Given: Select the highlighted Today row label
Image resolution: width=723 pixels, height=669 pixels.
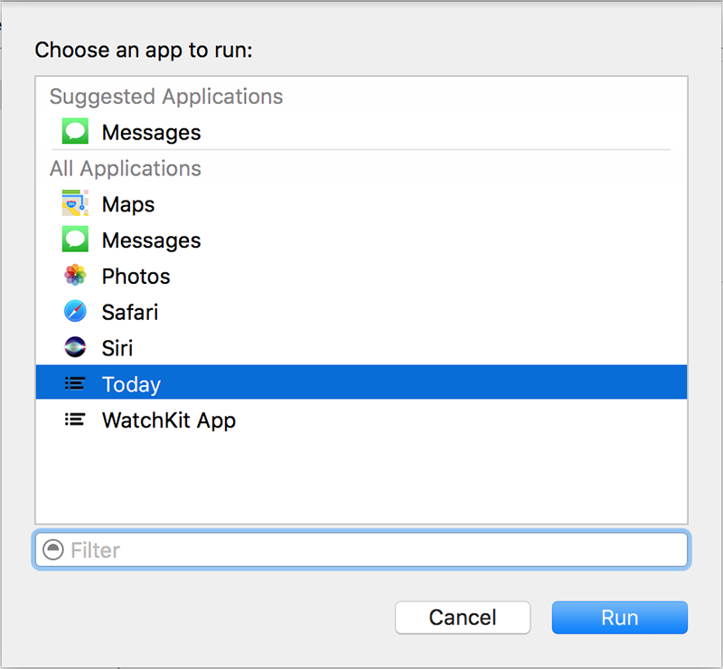Looking at the screenshot, I should coord(131,385).
